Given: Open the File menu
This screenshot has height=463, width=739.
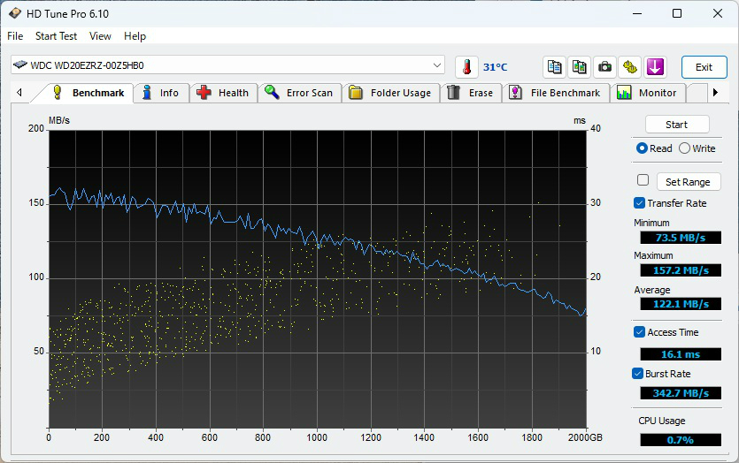Looking at the screenshot, I should [x=15, y=36].
